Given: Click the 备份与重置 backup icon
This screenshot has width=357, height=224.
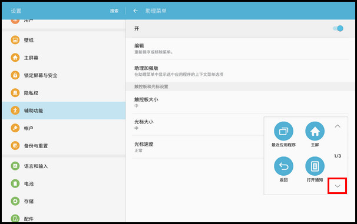Looking at the screenshot, I should pos(15,146).
